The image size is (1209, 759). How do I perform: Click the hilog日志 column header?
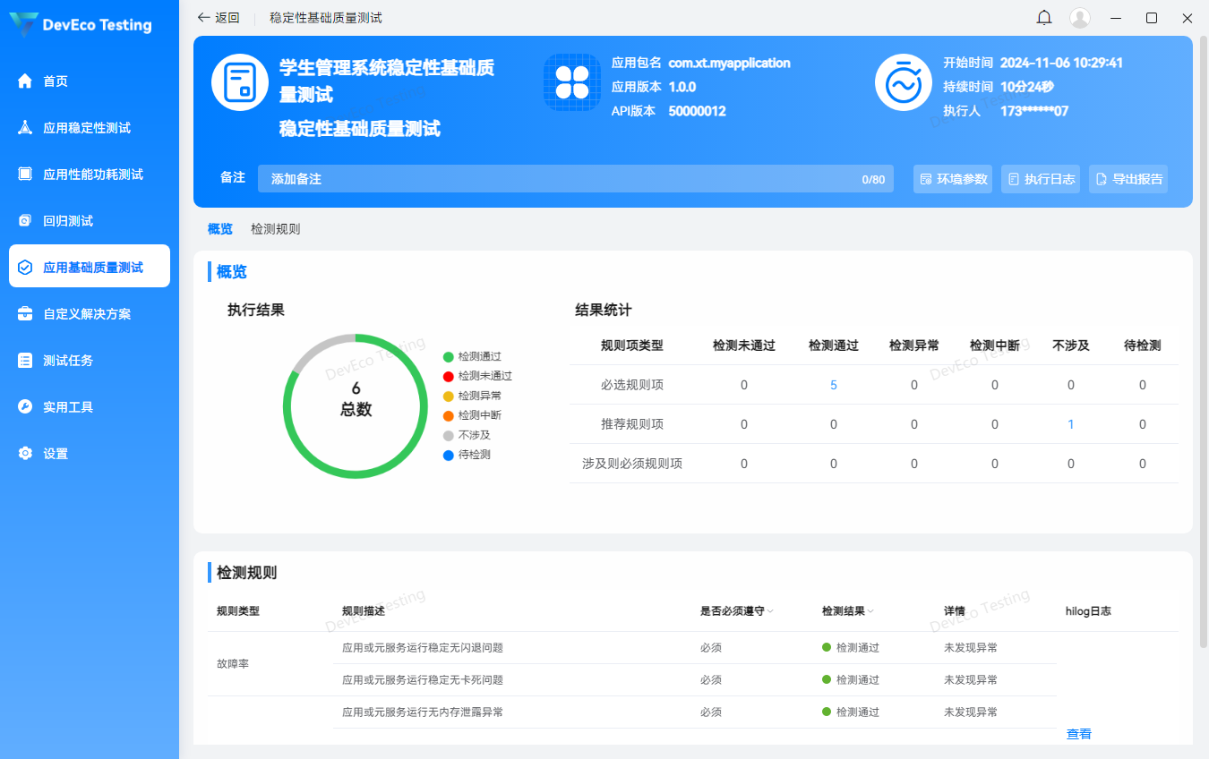[x=1088, y=611]
